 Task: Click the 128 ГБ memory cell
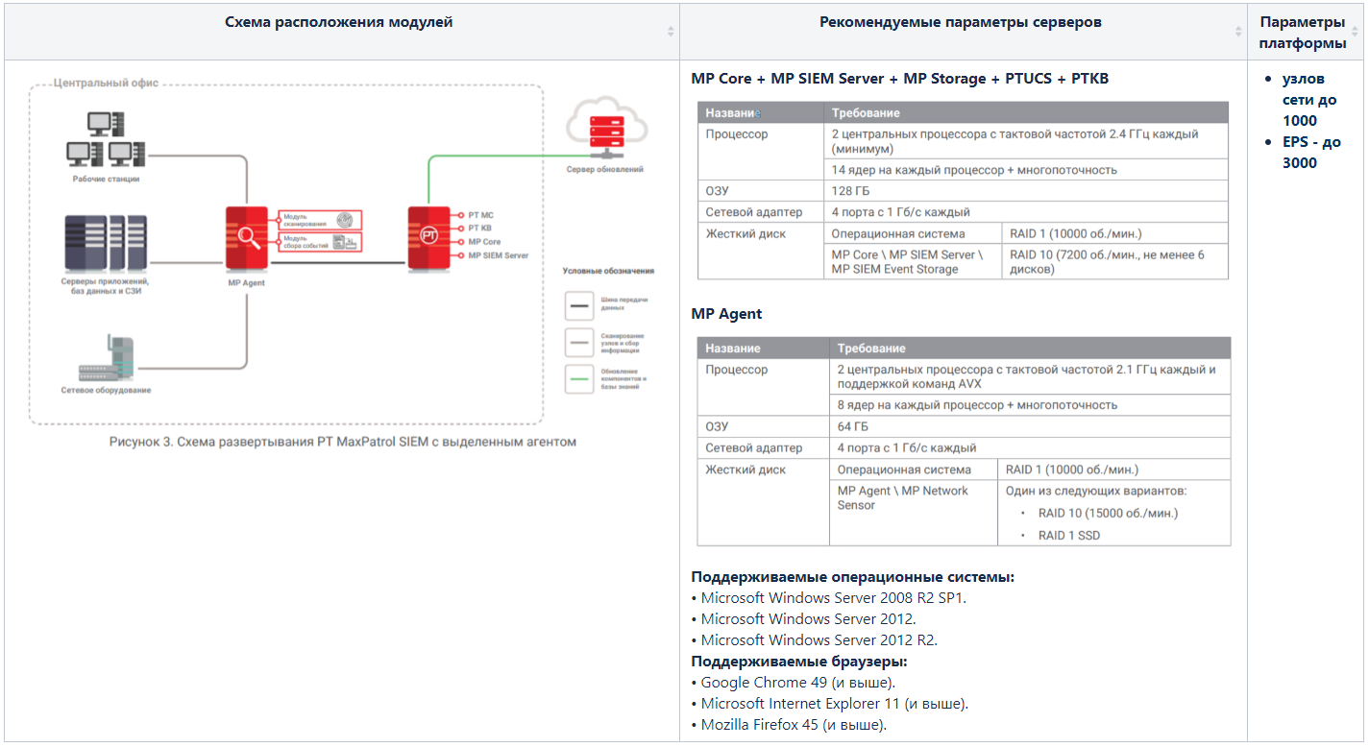1026,191
